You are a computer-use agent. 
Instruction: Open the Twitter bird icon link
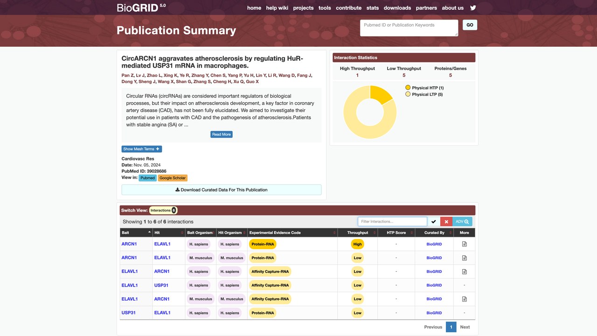click(473, 8)
